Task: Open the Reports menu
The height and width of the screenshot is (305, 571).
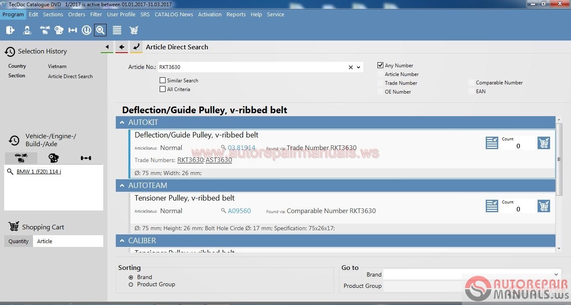Action: (x=236, y=14)
